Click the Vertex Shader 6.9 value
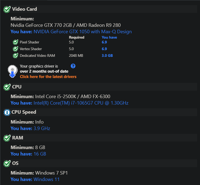Screen dimensions: 200x185 pyautogui.click(x=104, y=49)
